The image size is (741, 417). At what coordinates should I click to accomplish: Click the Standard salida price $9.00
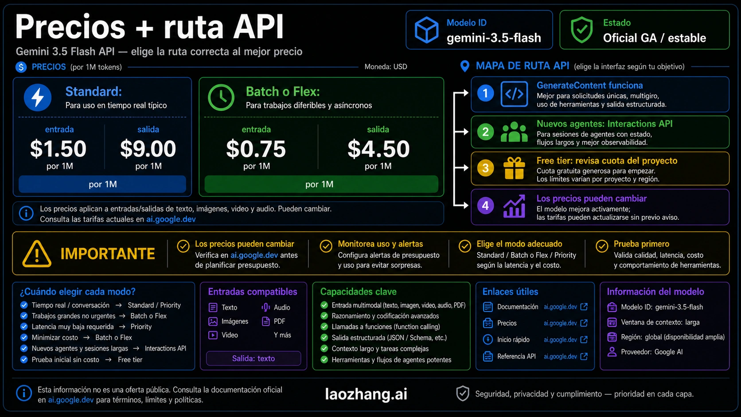click(x=148, y=149)
